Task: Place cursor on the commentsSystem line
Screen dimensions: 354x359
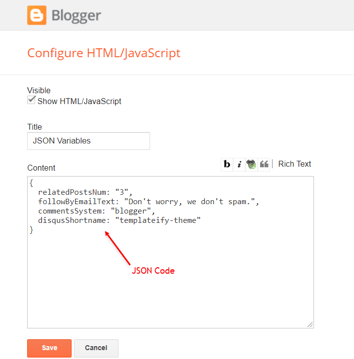Action: point(96,211)
